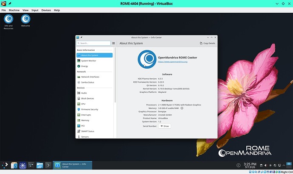Image resolution: width=293 pixels, height=174 pixels.
Task: Click the '3.8 GiB of usable RAM' text
Action: pos(168,108)
